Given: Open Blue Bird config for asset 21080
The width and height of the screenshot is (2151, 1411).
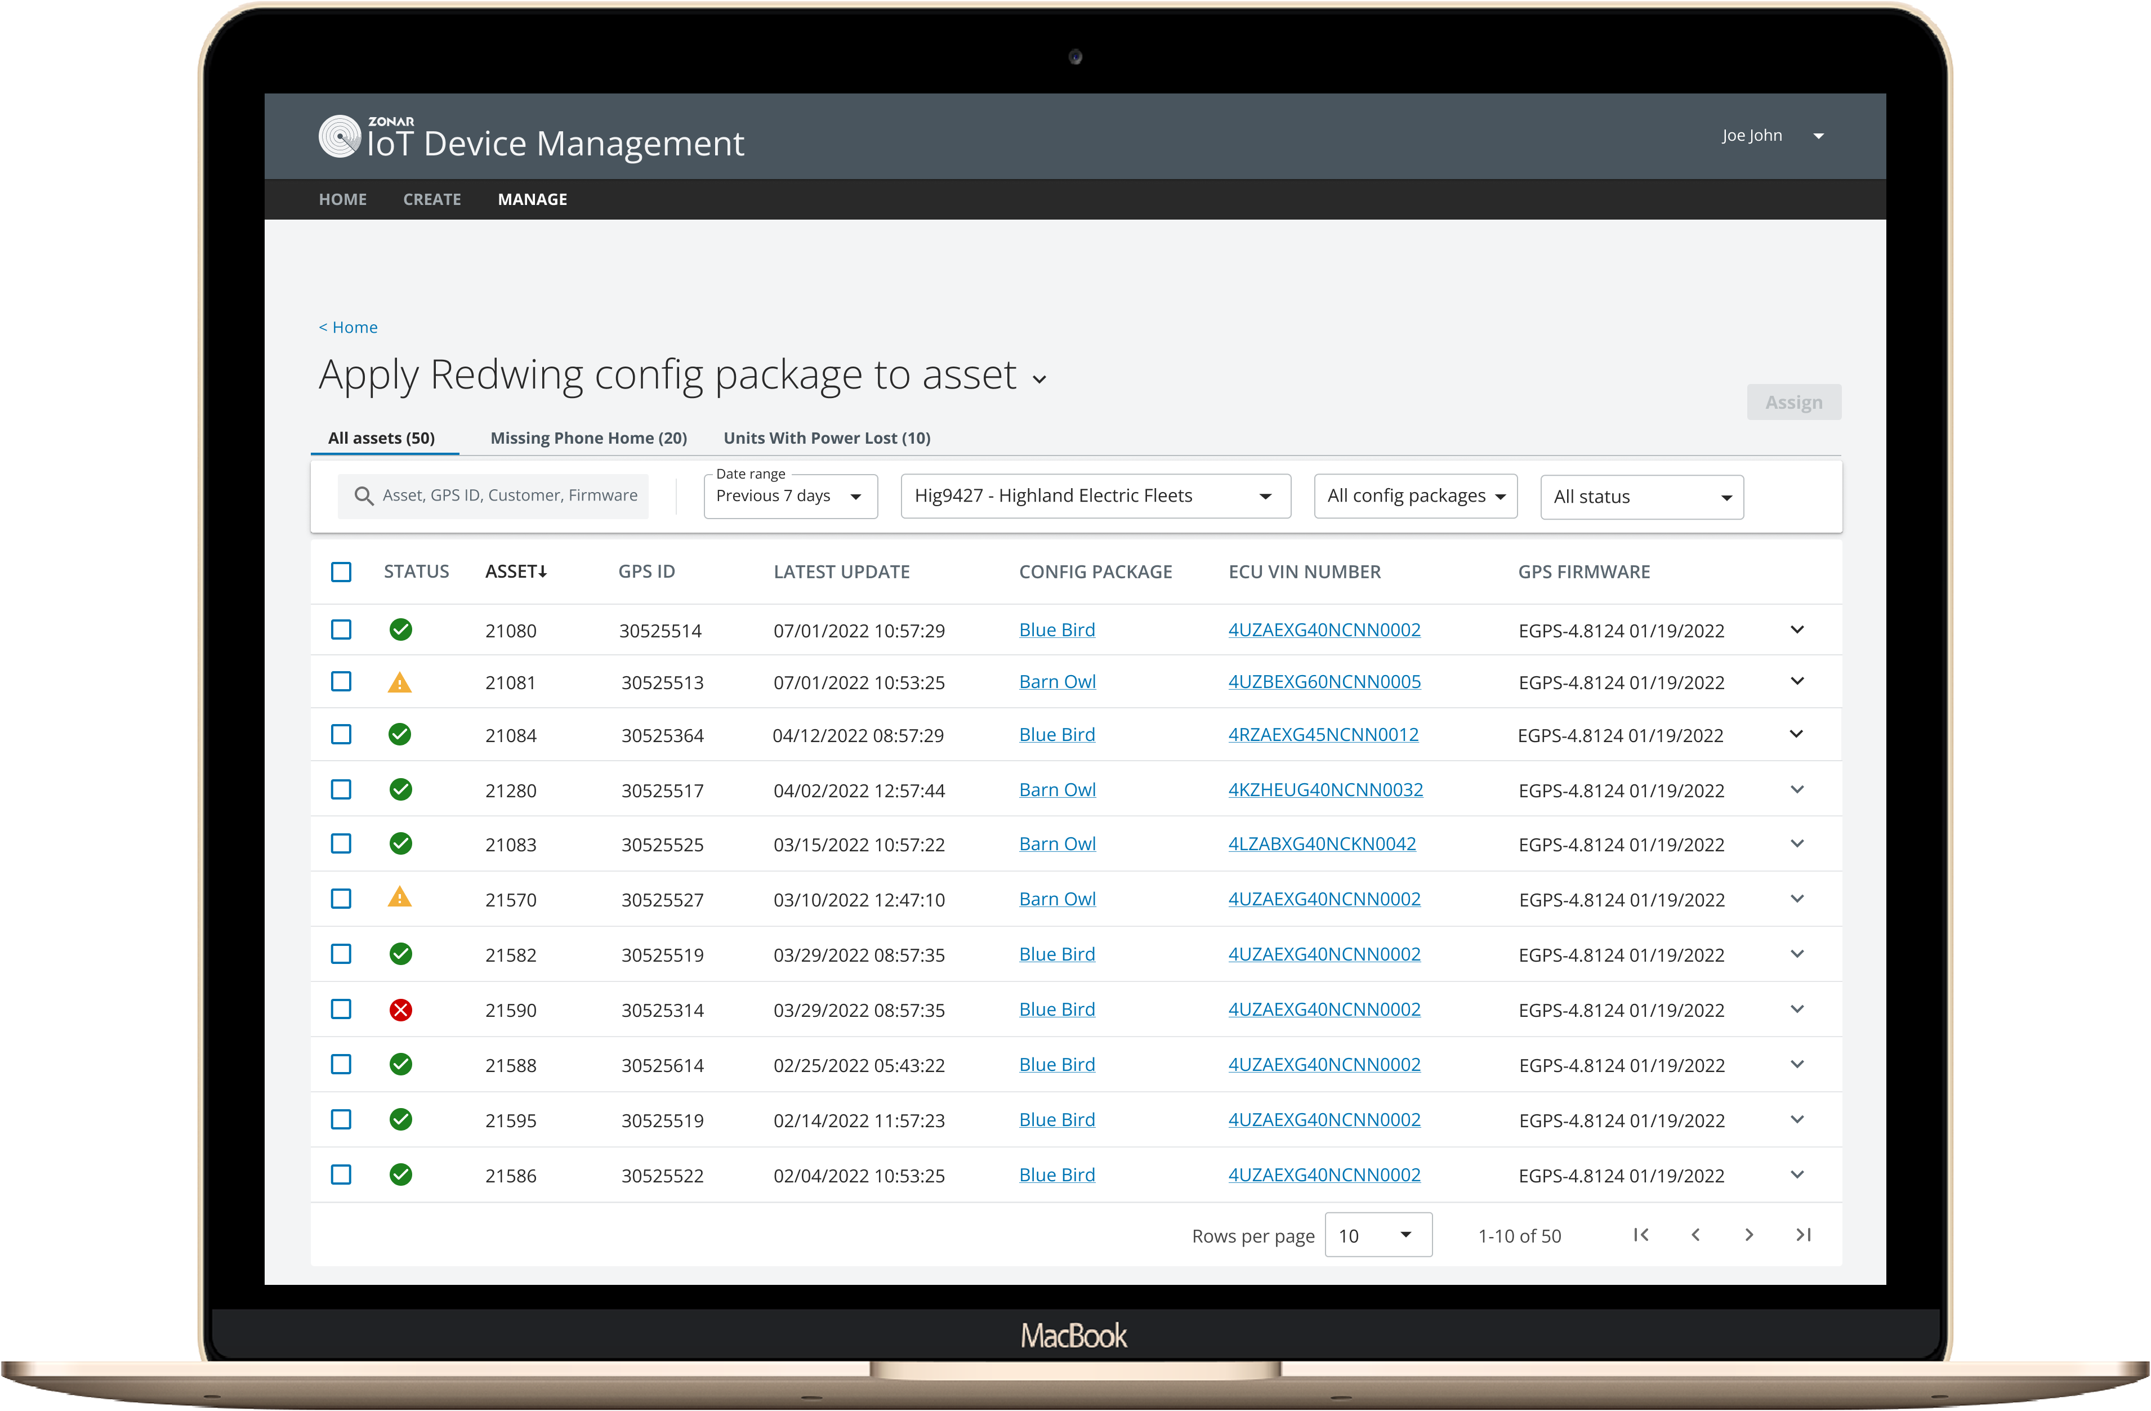Looking at the screenshot, I should (x=1056, y=630).
